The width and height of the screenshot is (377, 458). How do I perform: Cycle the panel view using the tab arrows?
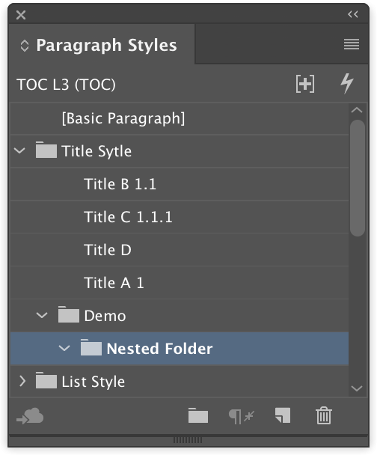click(x=25, y=46)
